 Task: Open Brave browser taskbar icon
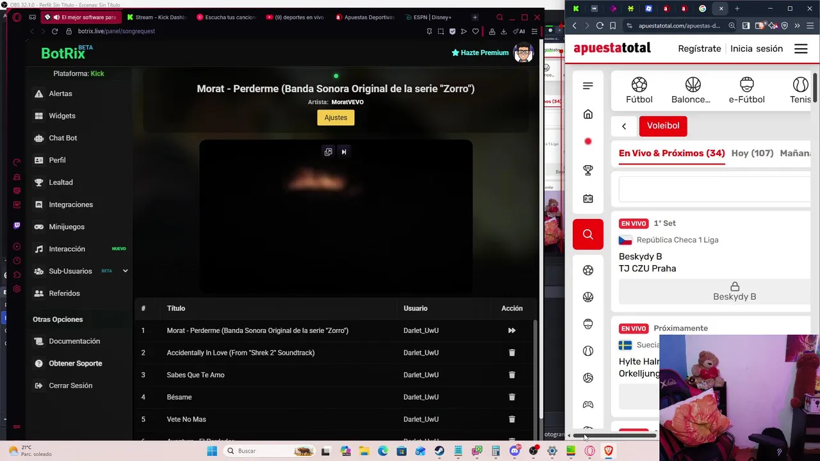(x=609, y=451)
